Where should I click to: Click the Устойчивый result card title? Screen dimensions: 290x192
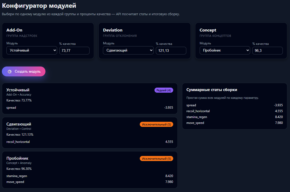click(18, 90)
